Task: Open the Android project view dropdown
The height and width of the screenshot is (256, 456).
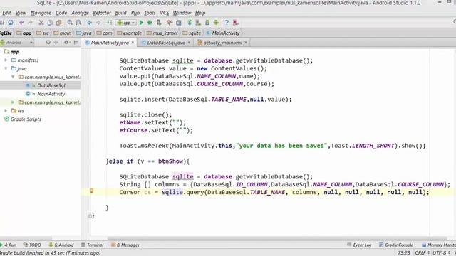Action: click(17, 43)
